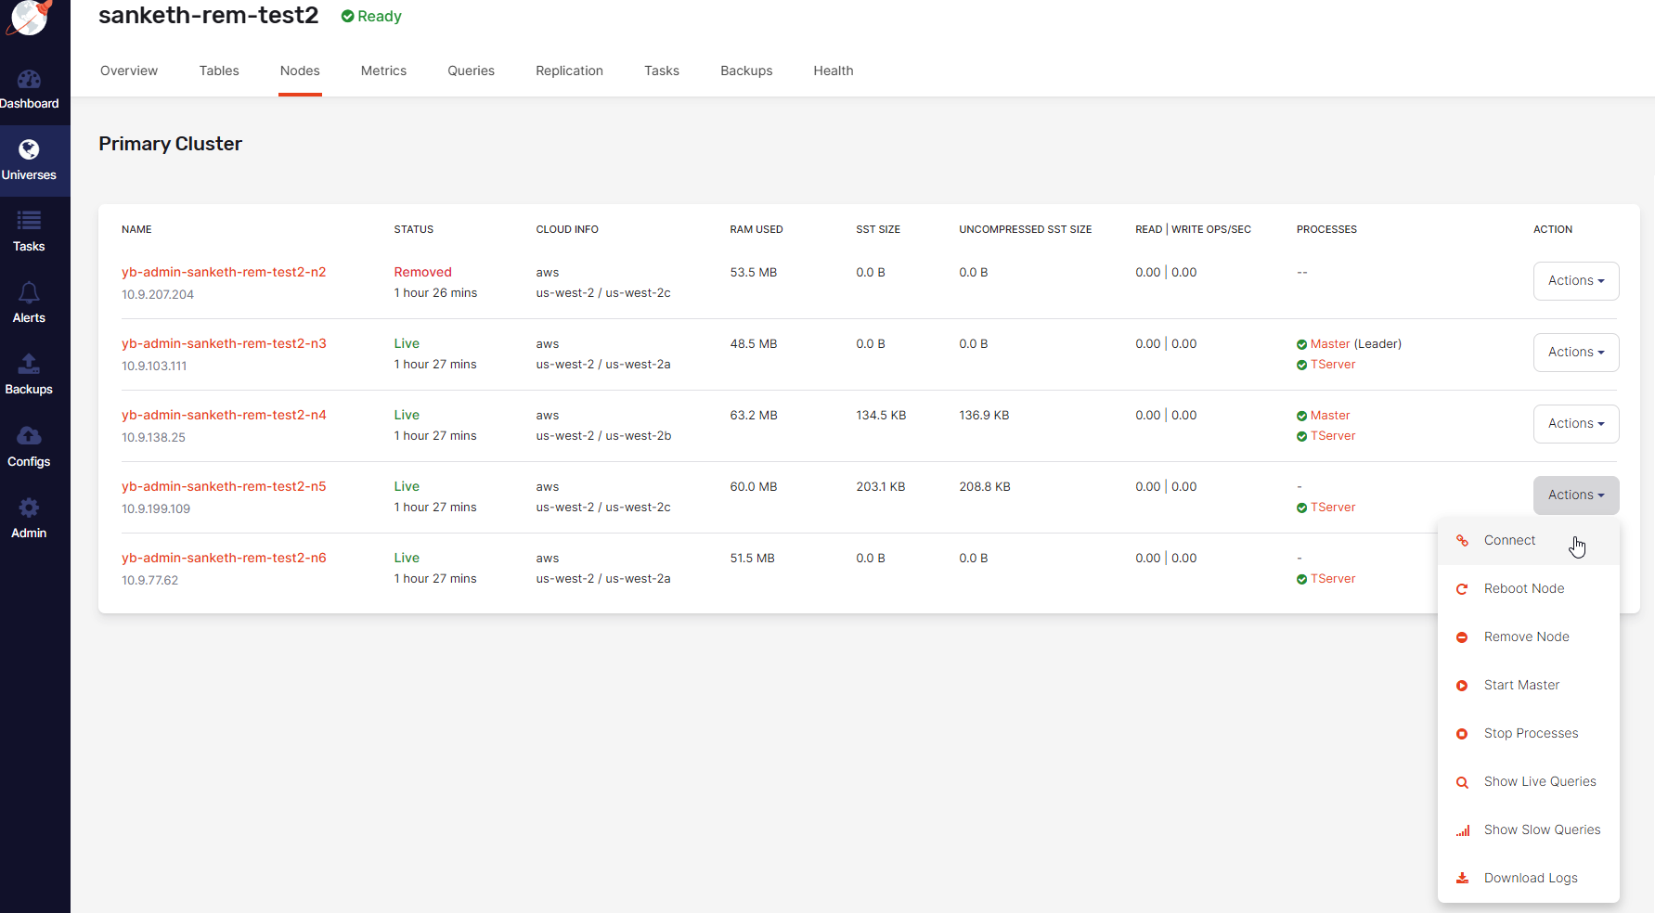1655x913 pixels.
Task: Go to the Replication tab
Action: 569,71
